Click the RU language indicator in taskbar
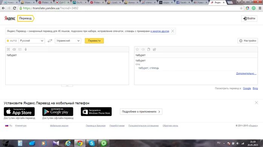This screenshot has height=147, width=263. 219,143
